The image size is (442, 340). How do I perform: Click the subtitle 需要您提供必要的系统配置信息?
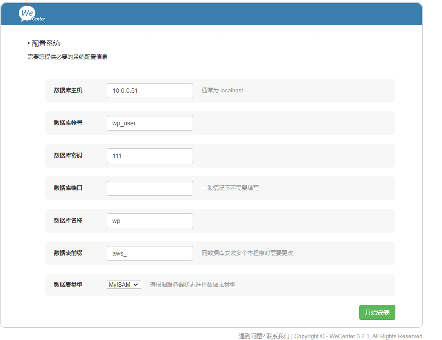(x=67, y=57)
